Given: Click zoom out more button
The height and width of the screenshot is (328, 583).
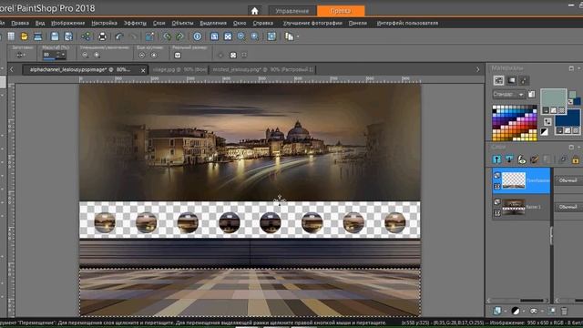Looking at the screenshot, I should [x=142, y=55].
